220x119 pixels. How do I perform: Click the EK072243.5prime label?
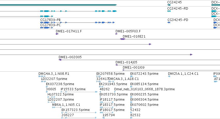click(144, 74)
